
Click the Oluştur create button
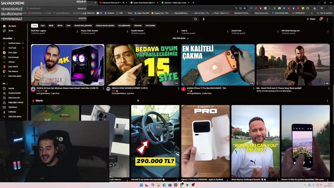(311, 19)
